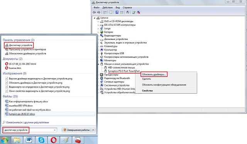Expand IDE ATA/ATAPI контроллеры node
Screen dimensions: 247x144
click(x=98, y=25)
